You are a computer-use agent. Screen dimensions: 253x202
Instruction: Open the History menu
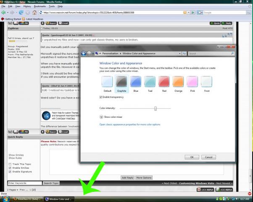pos(27,6)
